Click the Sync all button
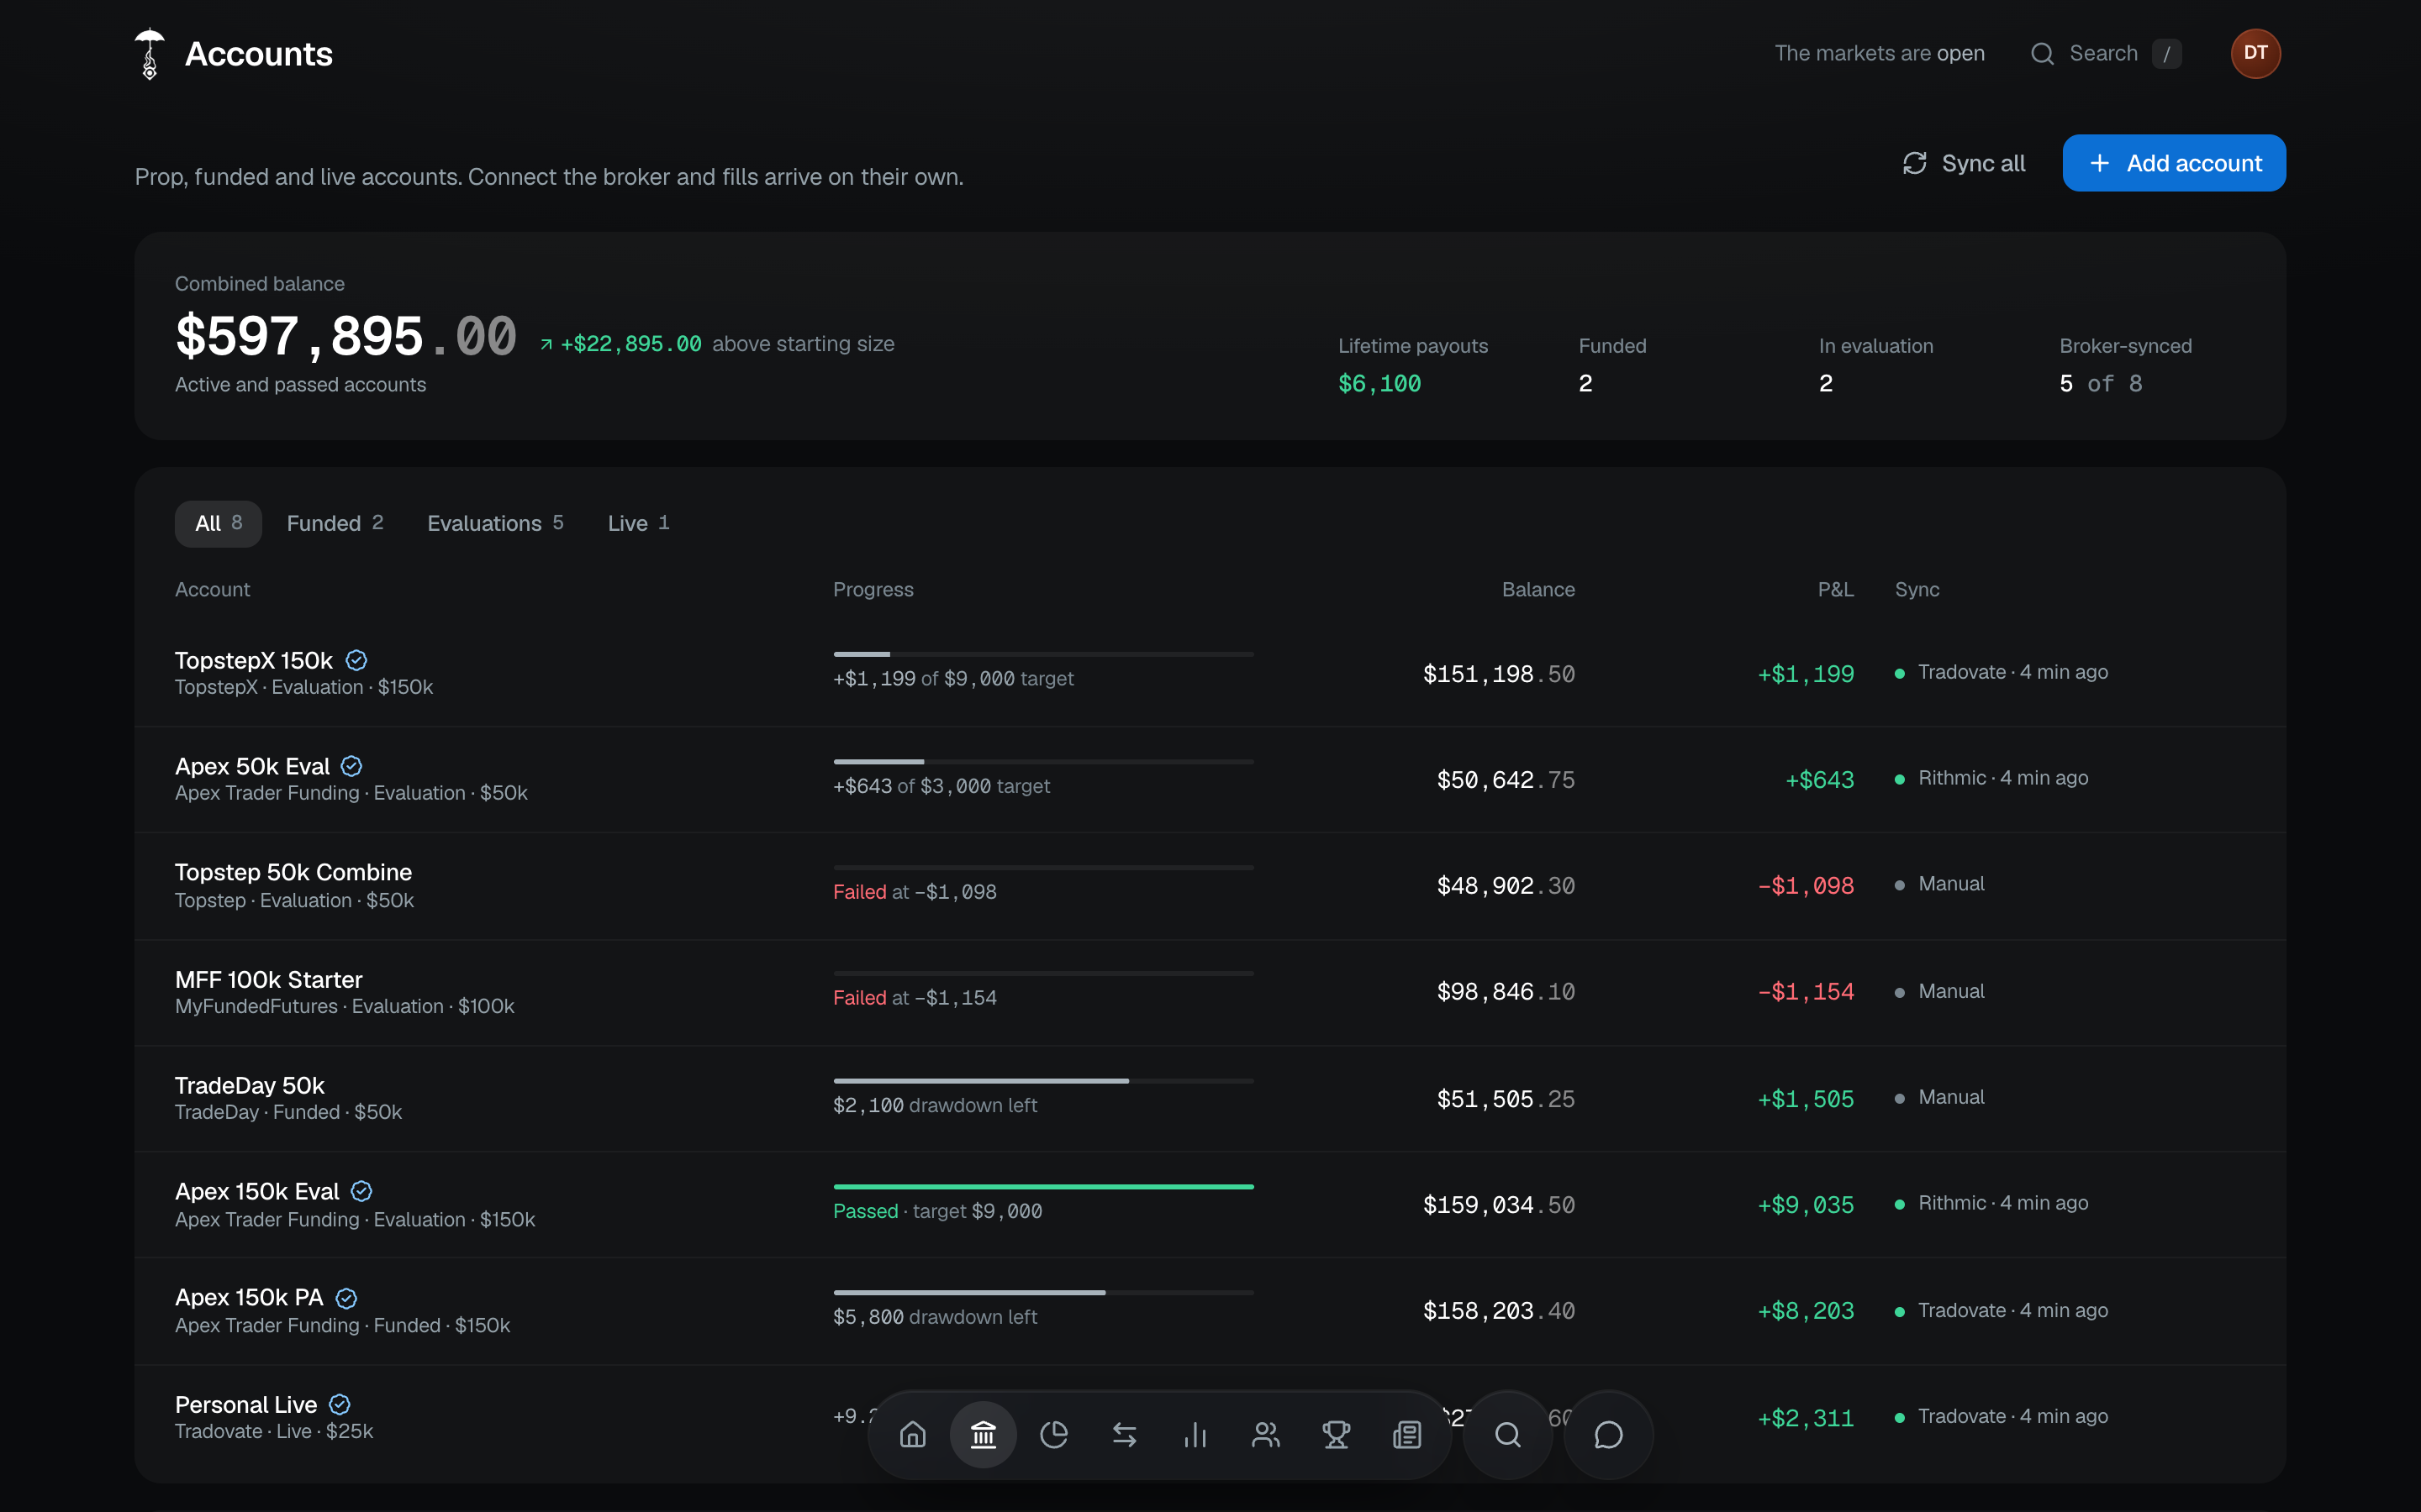2421x1512 pixels. 1964,163
